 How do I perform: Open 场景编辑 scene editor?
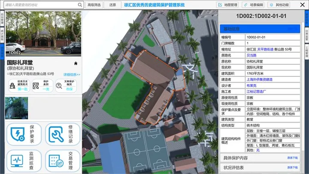(253, 5)
